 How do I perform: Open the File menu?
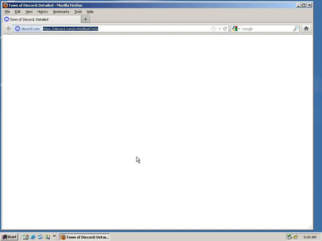(x=7, y=12)
